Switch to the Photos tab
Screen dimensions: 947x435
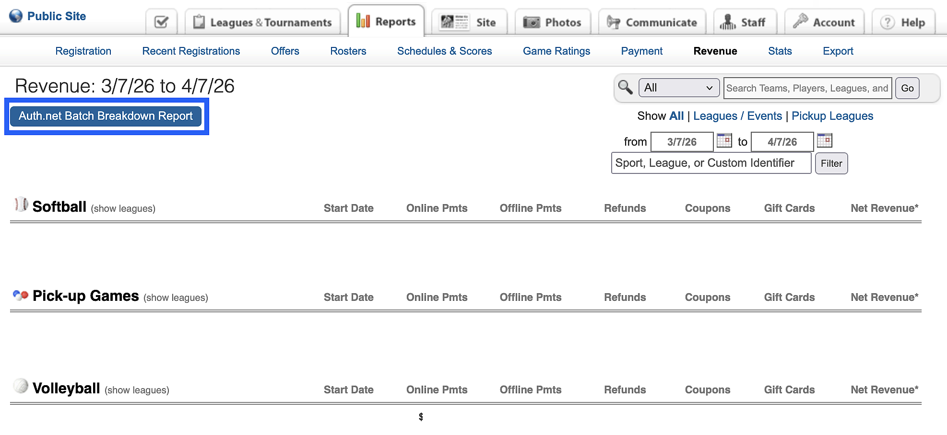(553, 22)
